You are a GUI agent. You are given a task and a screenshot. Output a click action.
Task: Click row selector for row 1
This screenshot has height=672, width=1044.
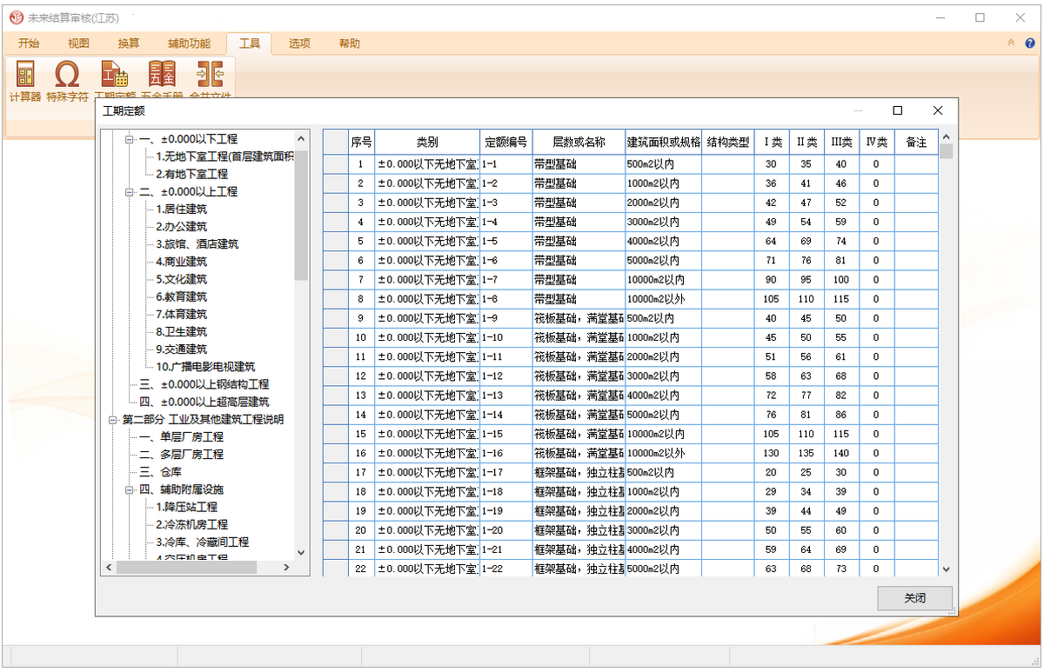(335, 164)
